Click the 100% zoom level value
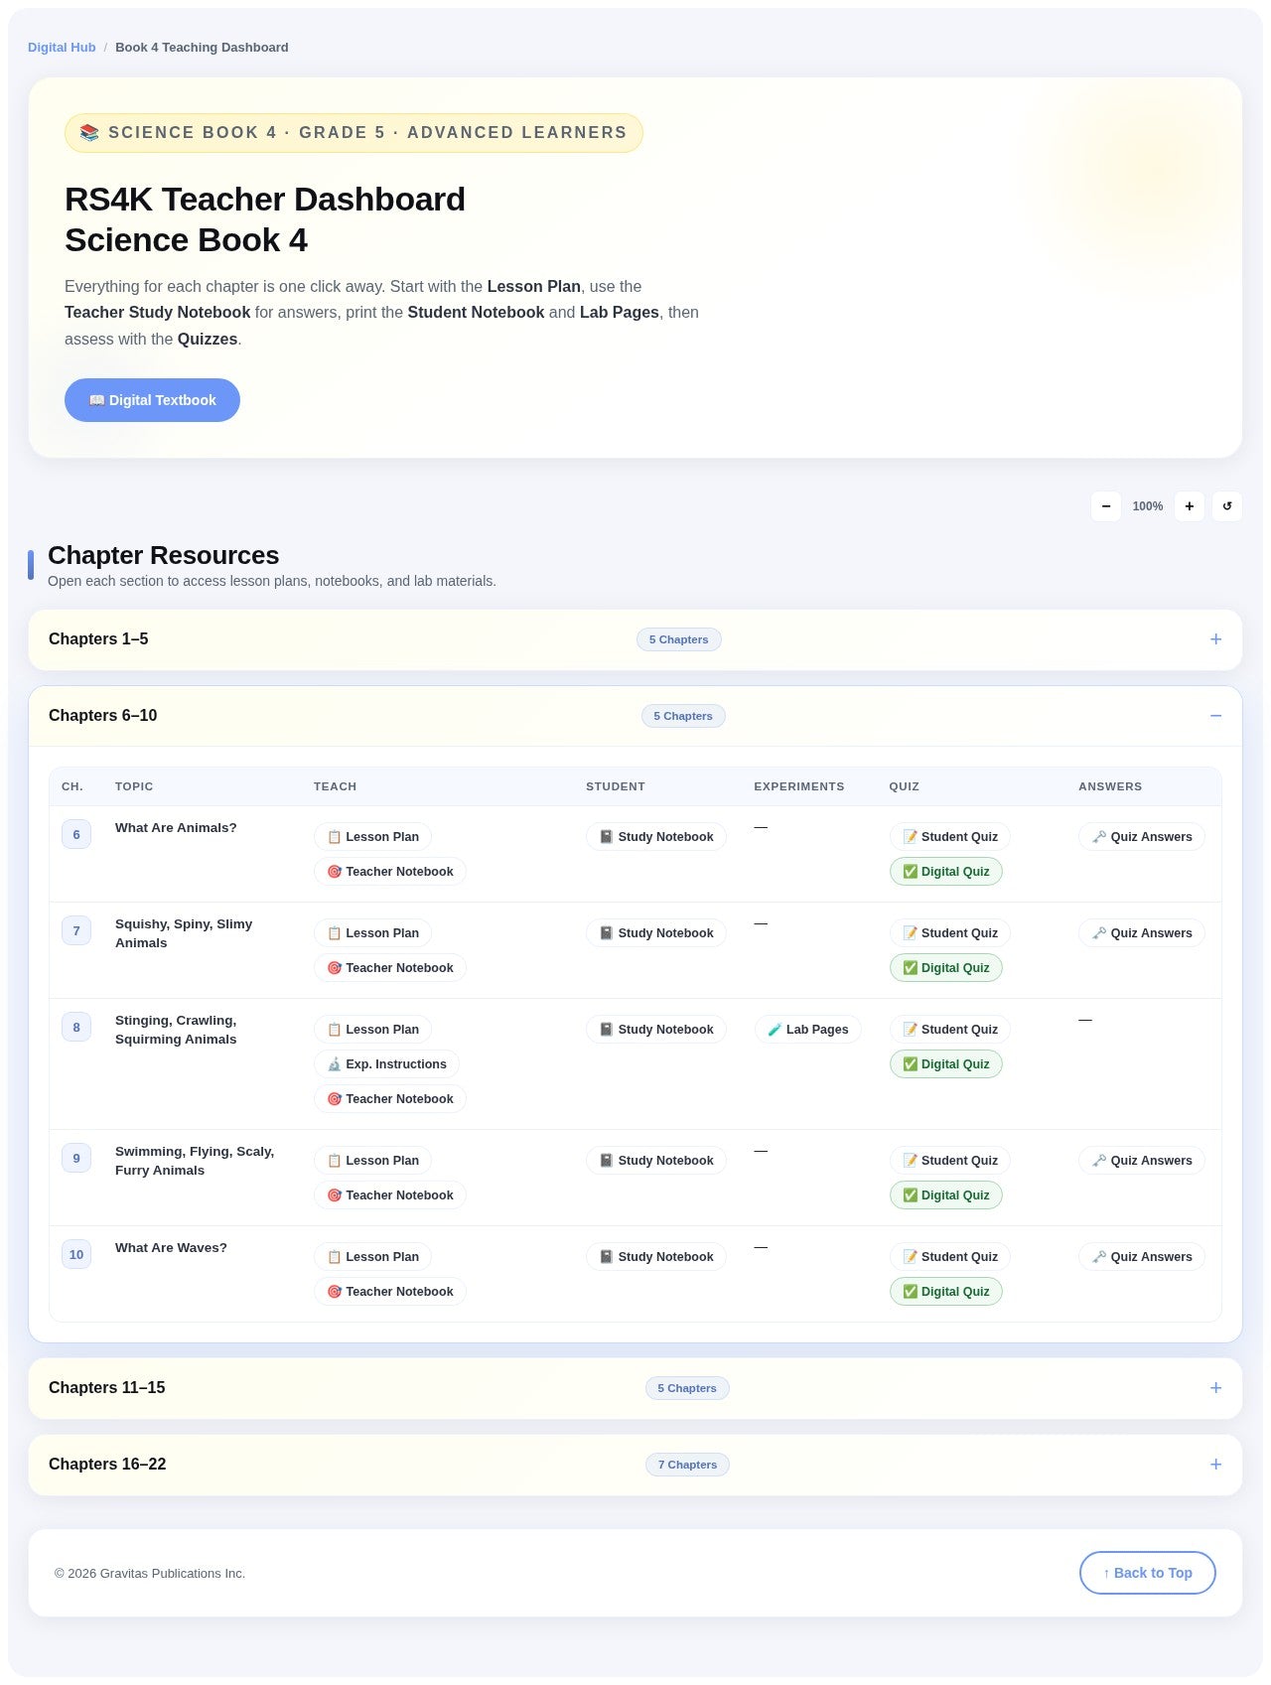This screenshot has height=1685, width=1271. coord(1148,506)
